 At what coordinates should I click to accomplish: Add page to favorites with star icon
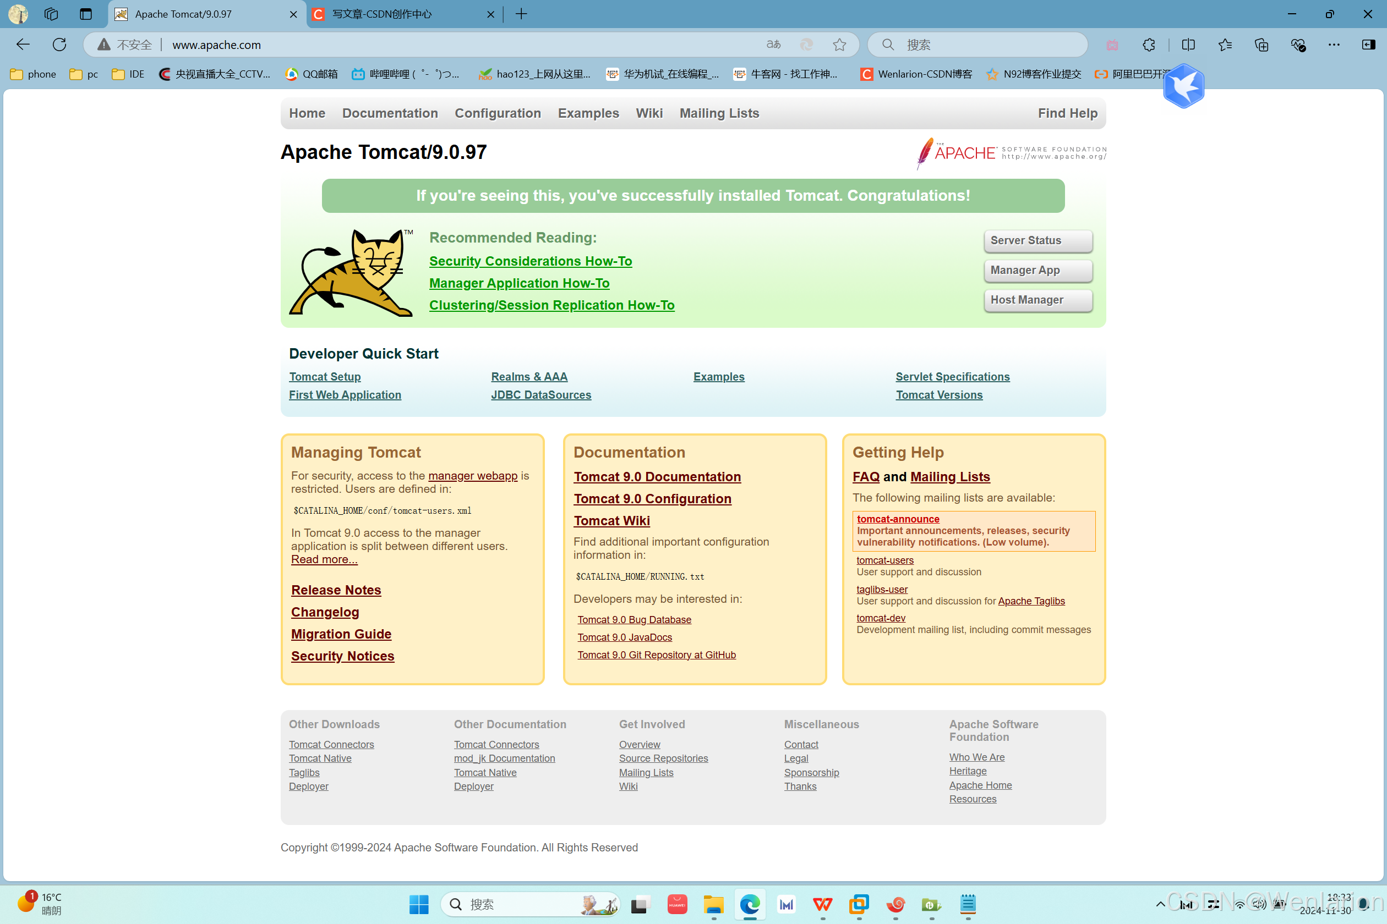point(839,45)
